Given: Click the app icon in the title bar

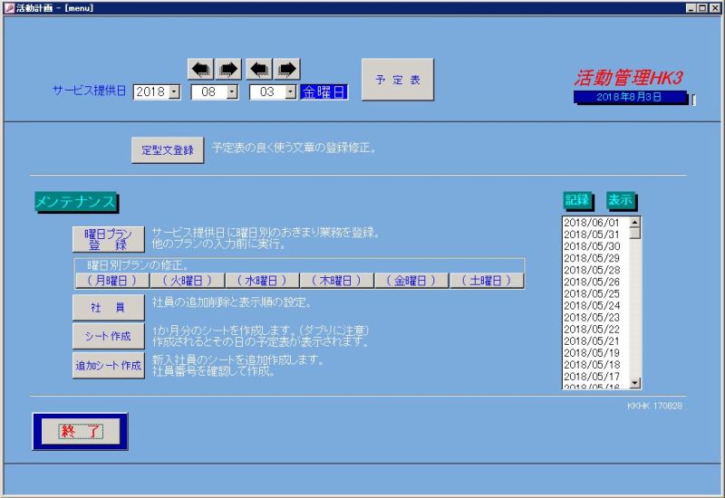Looking at the screenshot, I should [x=8, y=7].
